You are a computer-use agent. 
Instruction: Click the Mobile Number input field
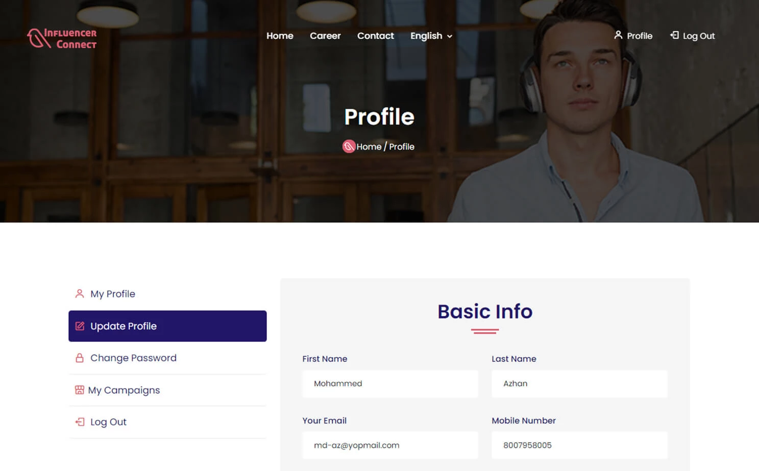[x=579, y=445]
